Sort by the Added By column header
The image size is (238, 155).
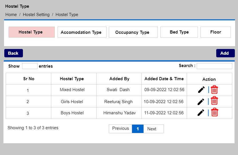119,79
